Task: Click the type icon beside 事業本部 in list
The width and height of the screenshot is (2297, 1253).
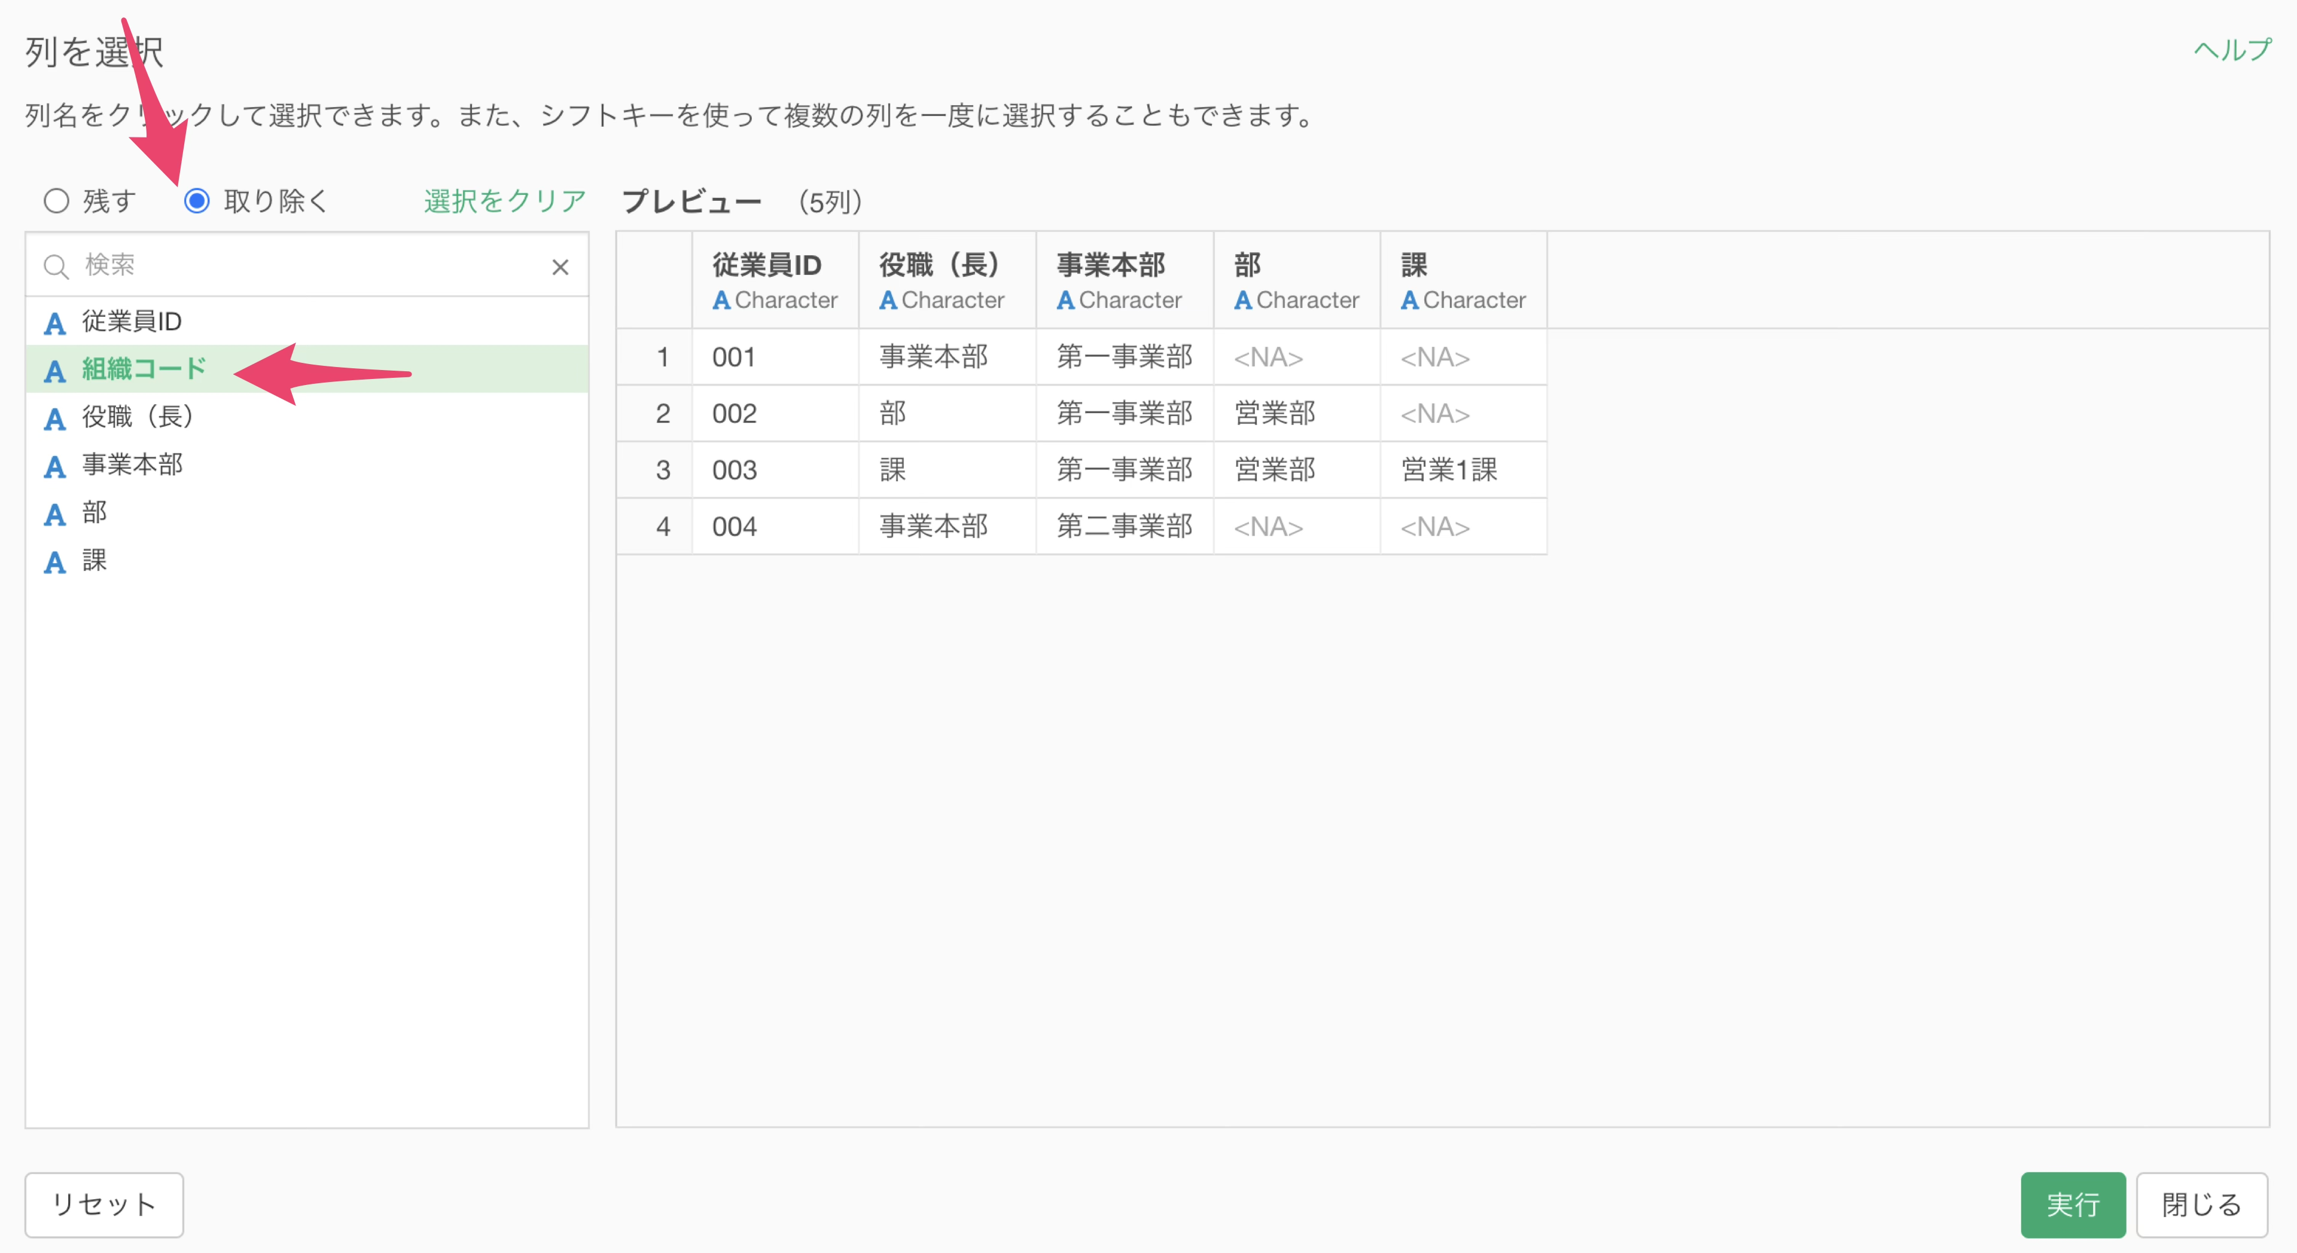Action: point(55,467)
